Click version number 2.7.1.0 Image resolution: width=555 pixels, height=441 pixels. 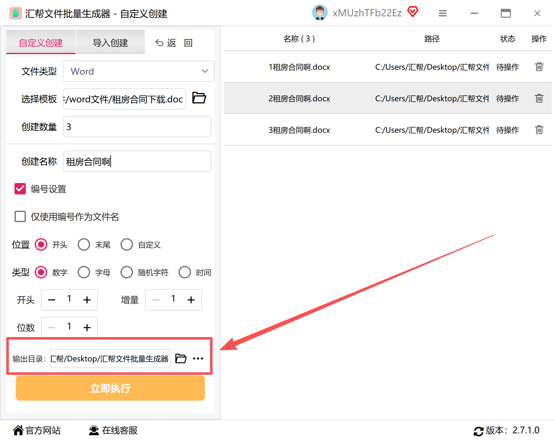526,430
